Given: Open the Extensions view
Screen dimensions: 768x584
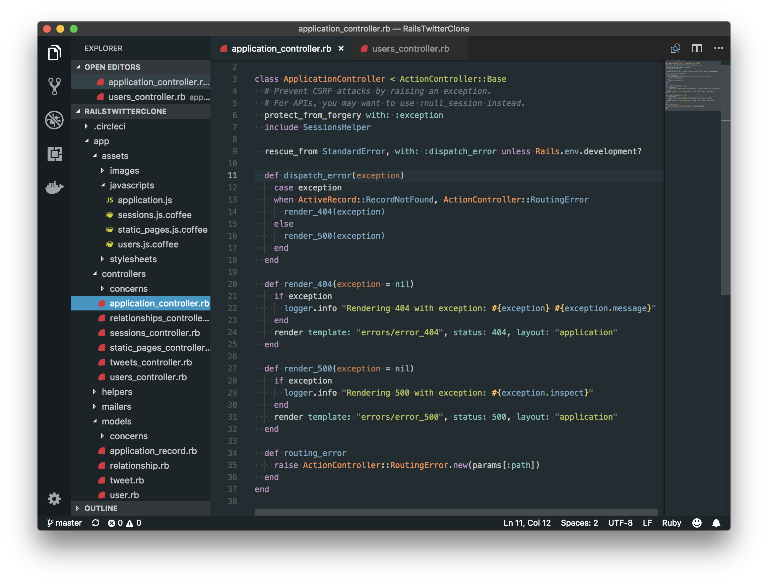Looking at the screenshot, I should click(x=55, y=154).
